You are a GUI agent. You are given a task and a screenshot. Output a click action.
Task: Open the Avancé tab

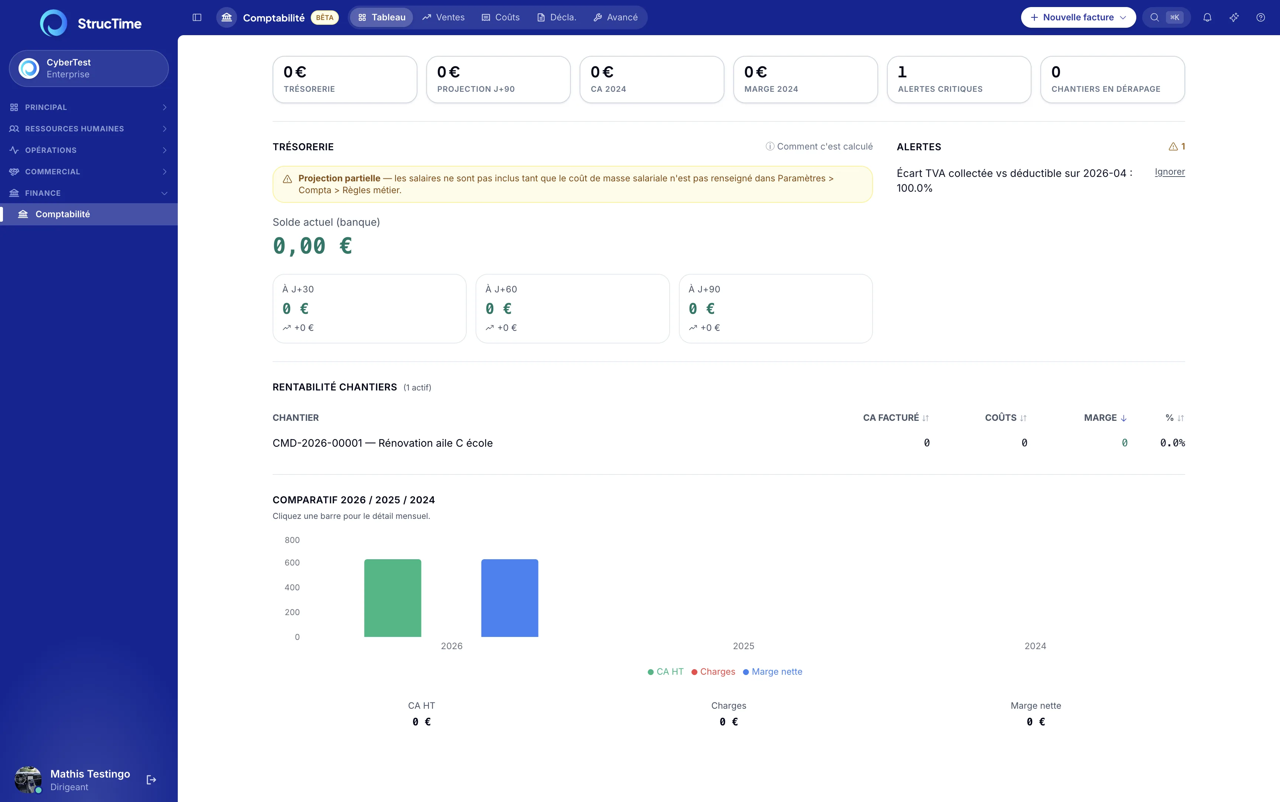click(x=616, y=17)
